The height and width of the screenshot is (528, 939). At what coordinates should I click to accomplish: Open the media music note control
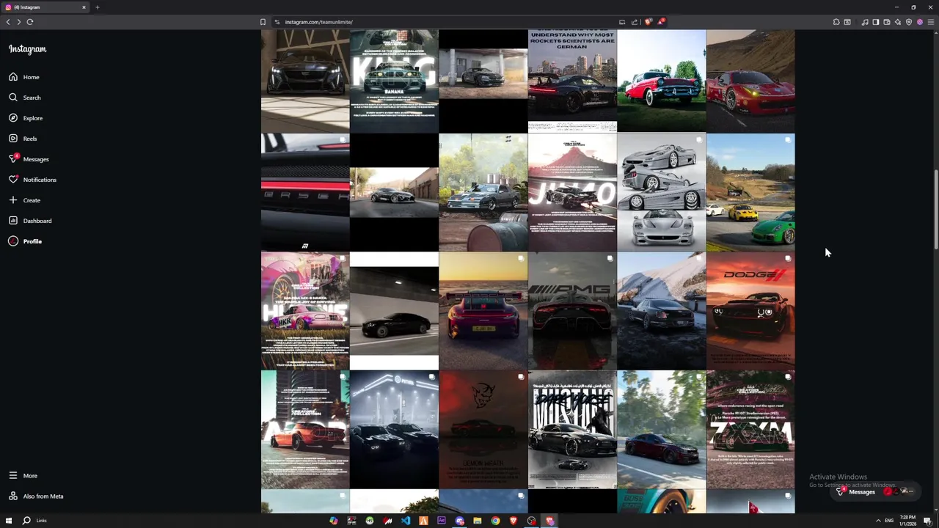tap(865, 22)
